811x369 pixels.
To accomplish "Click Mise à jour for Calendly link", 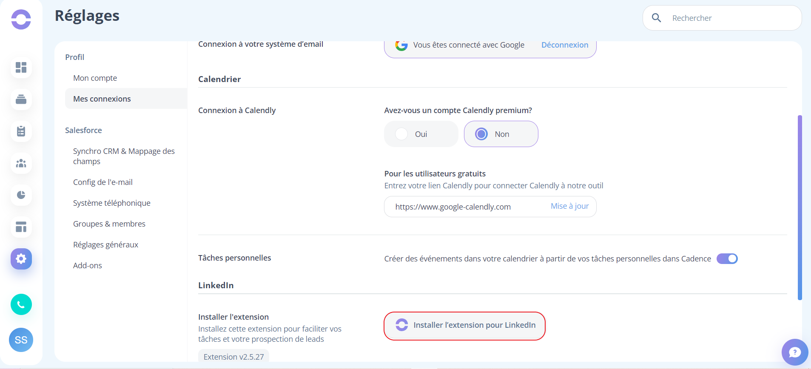I will point(569,206).
